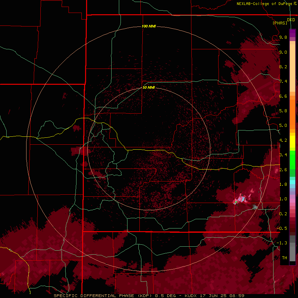Viewport: 298px width, 298px height.
Task: Click the bright green color bar segment
Action: pyautogui.click(x=292, y=160)
